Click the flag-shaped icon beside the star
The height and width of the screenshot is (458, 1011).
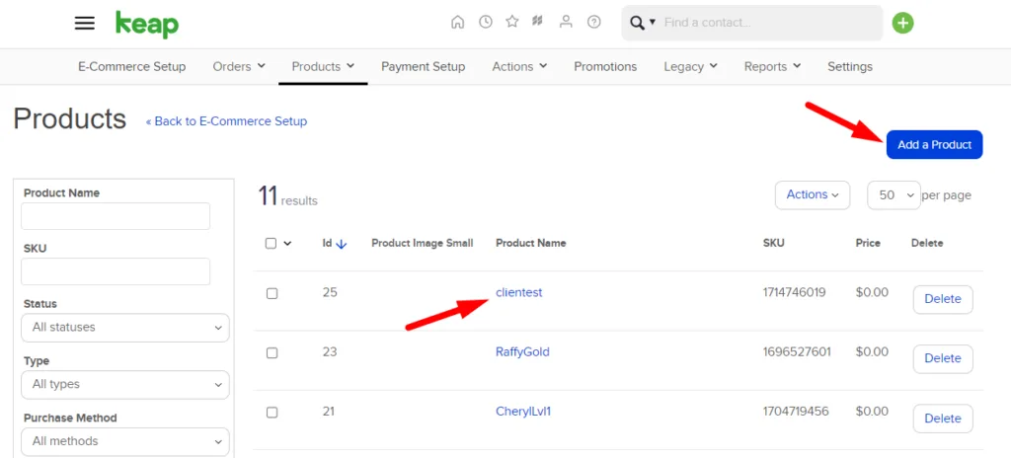[537, 22]
